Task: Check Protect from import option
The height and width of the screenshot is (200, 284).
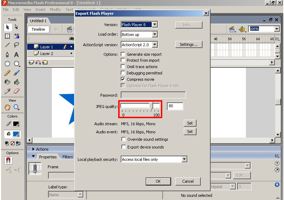Action: pyautogui.click(x=123, y=60)
